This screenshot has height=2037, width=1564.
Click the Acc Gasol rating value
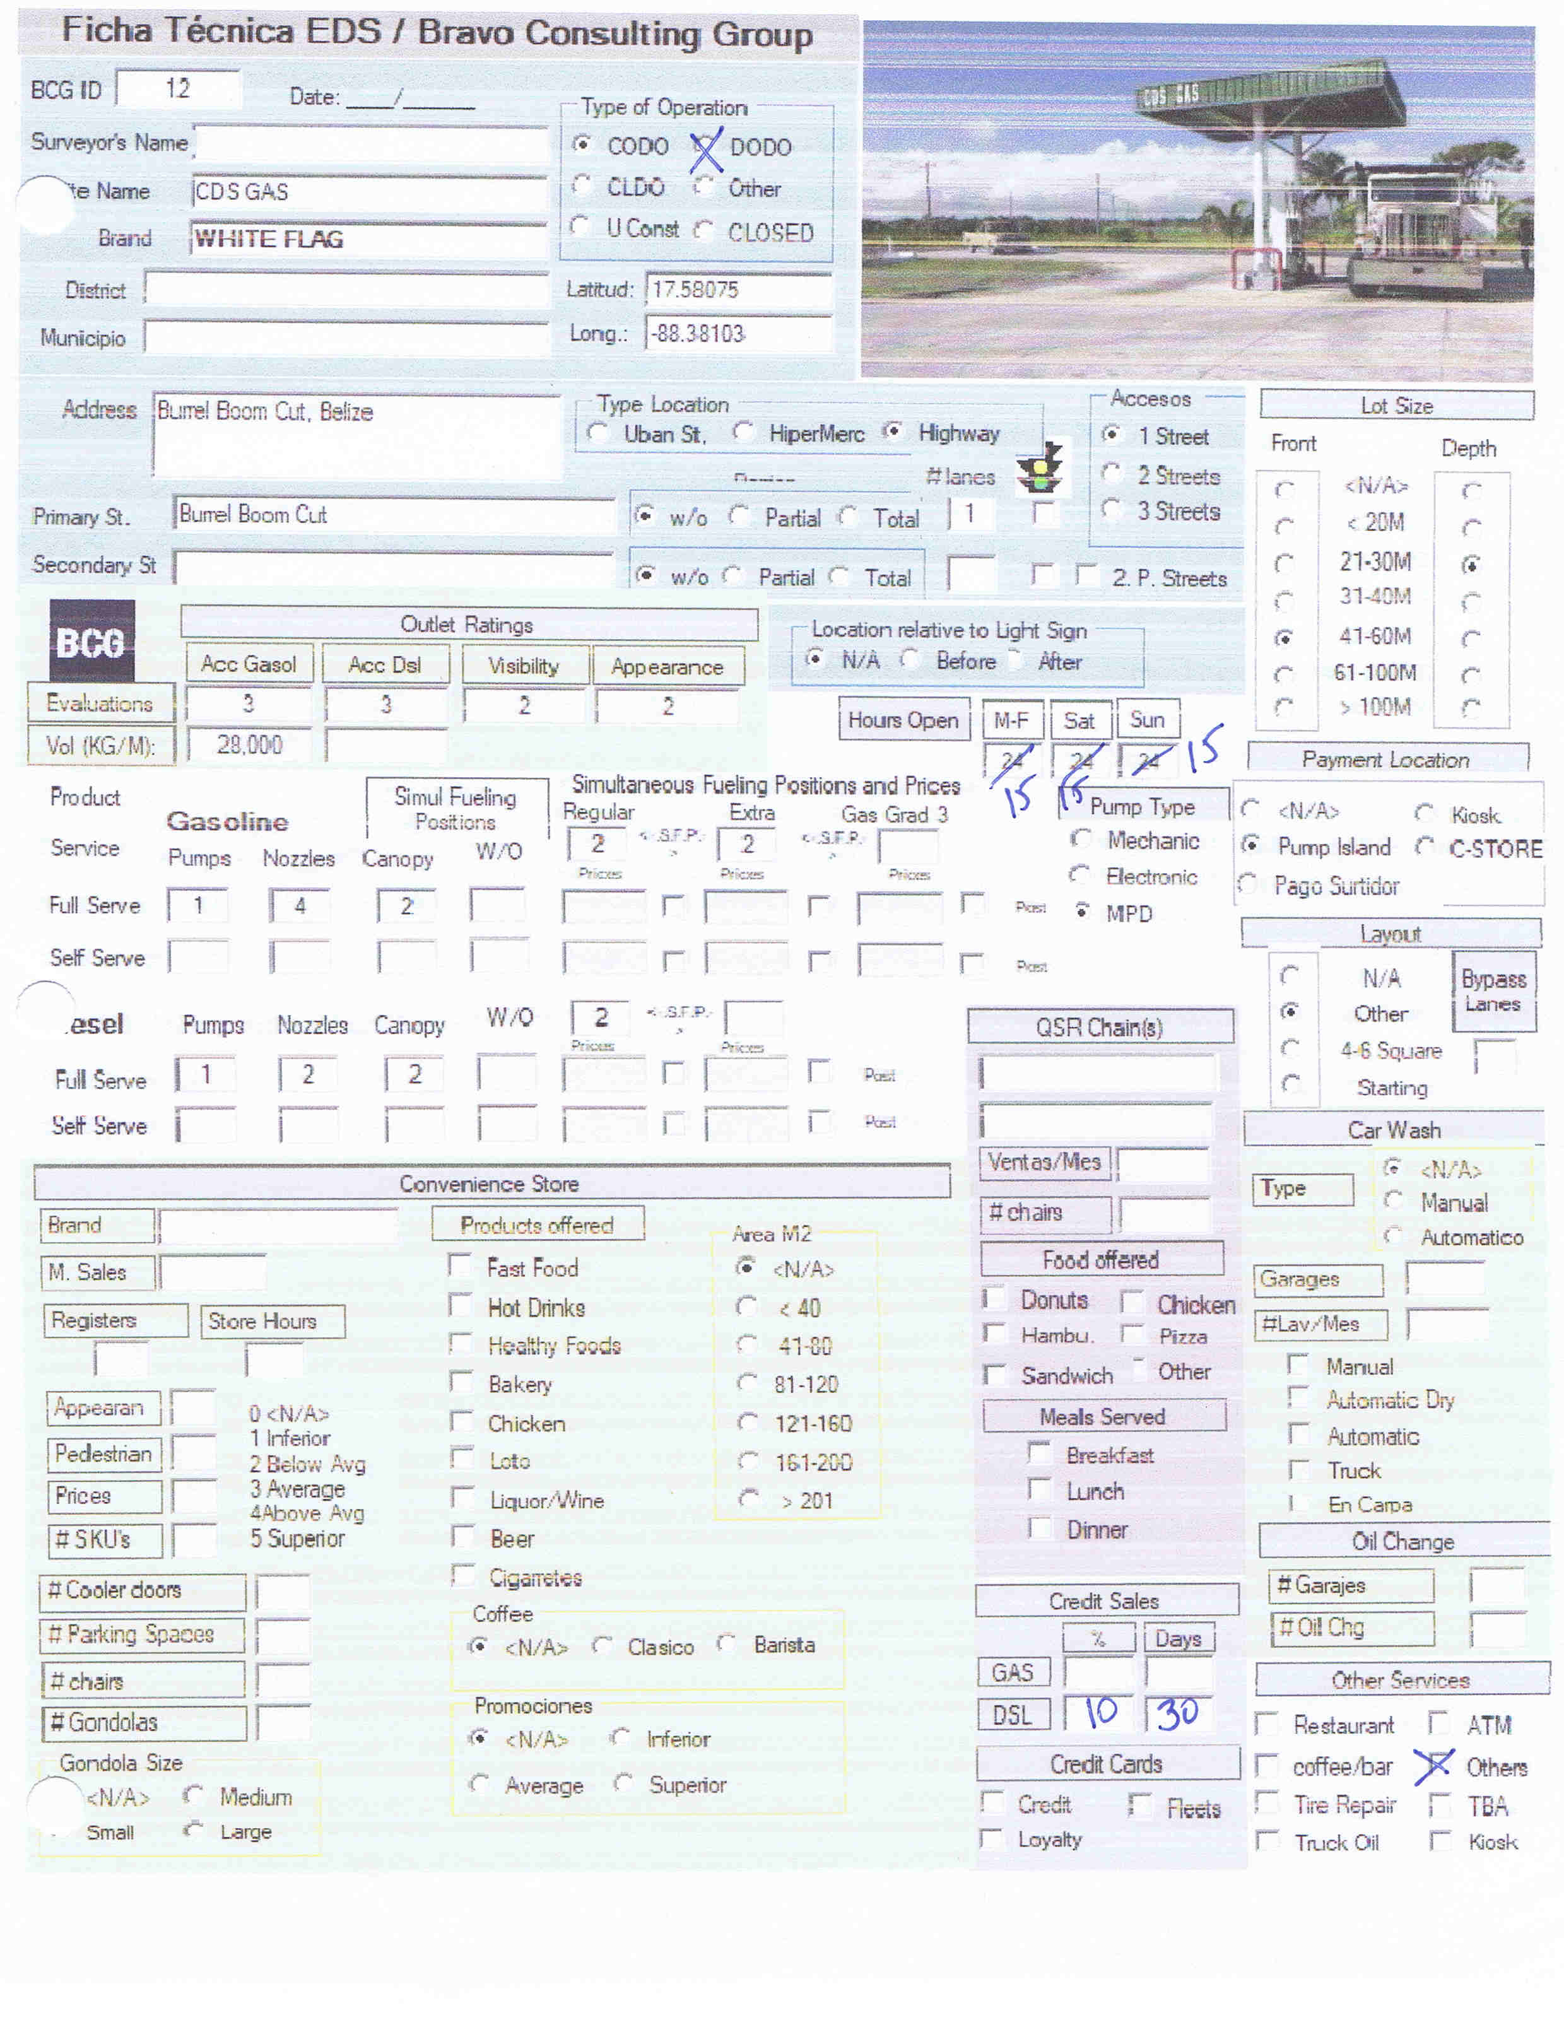pyautogui.click(x=249, y=705)
